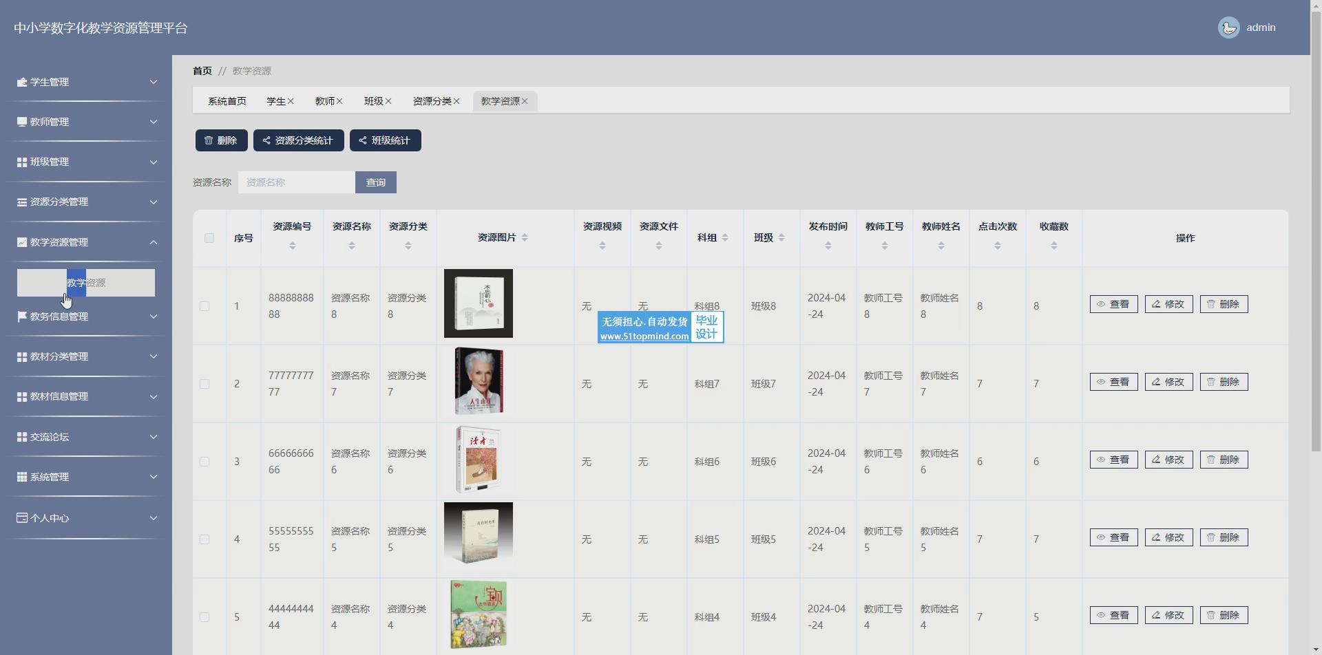This screenshot has height=655, width=1322.
Task: Edit row 2 with 修改 button
Action: (x=1169, y=382)
